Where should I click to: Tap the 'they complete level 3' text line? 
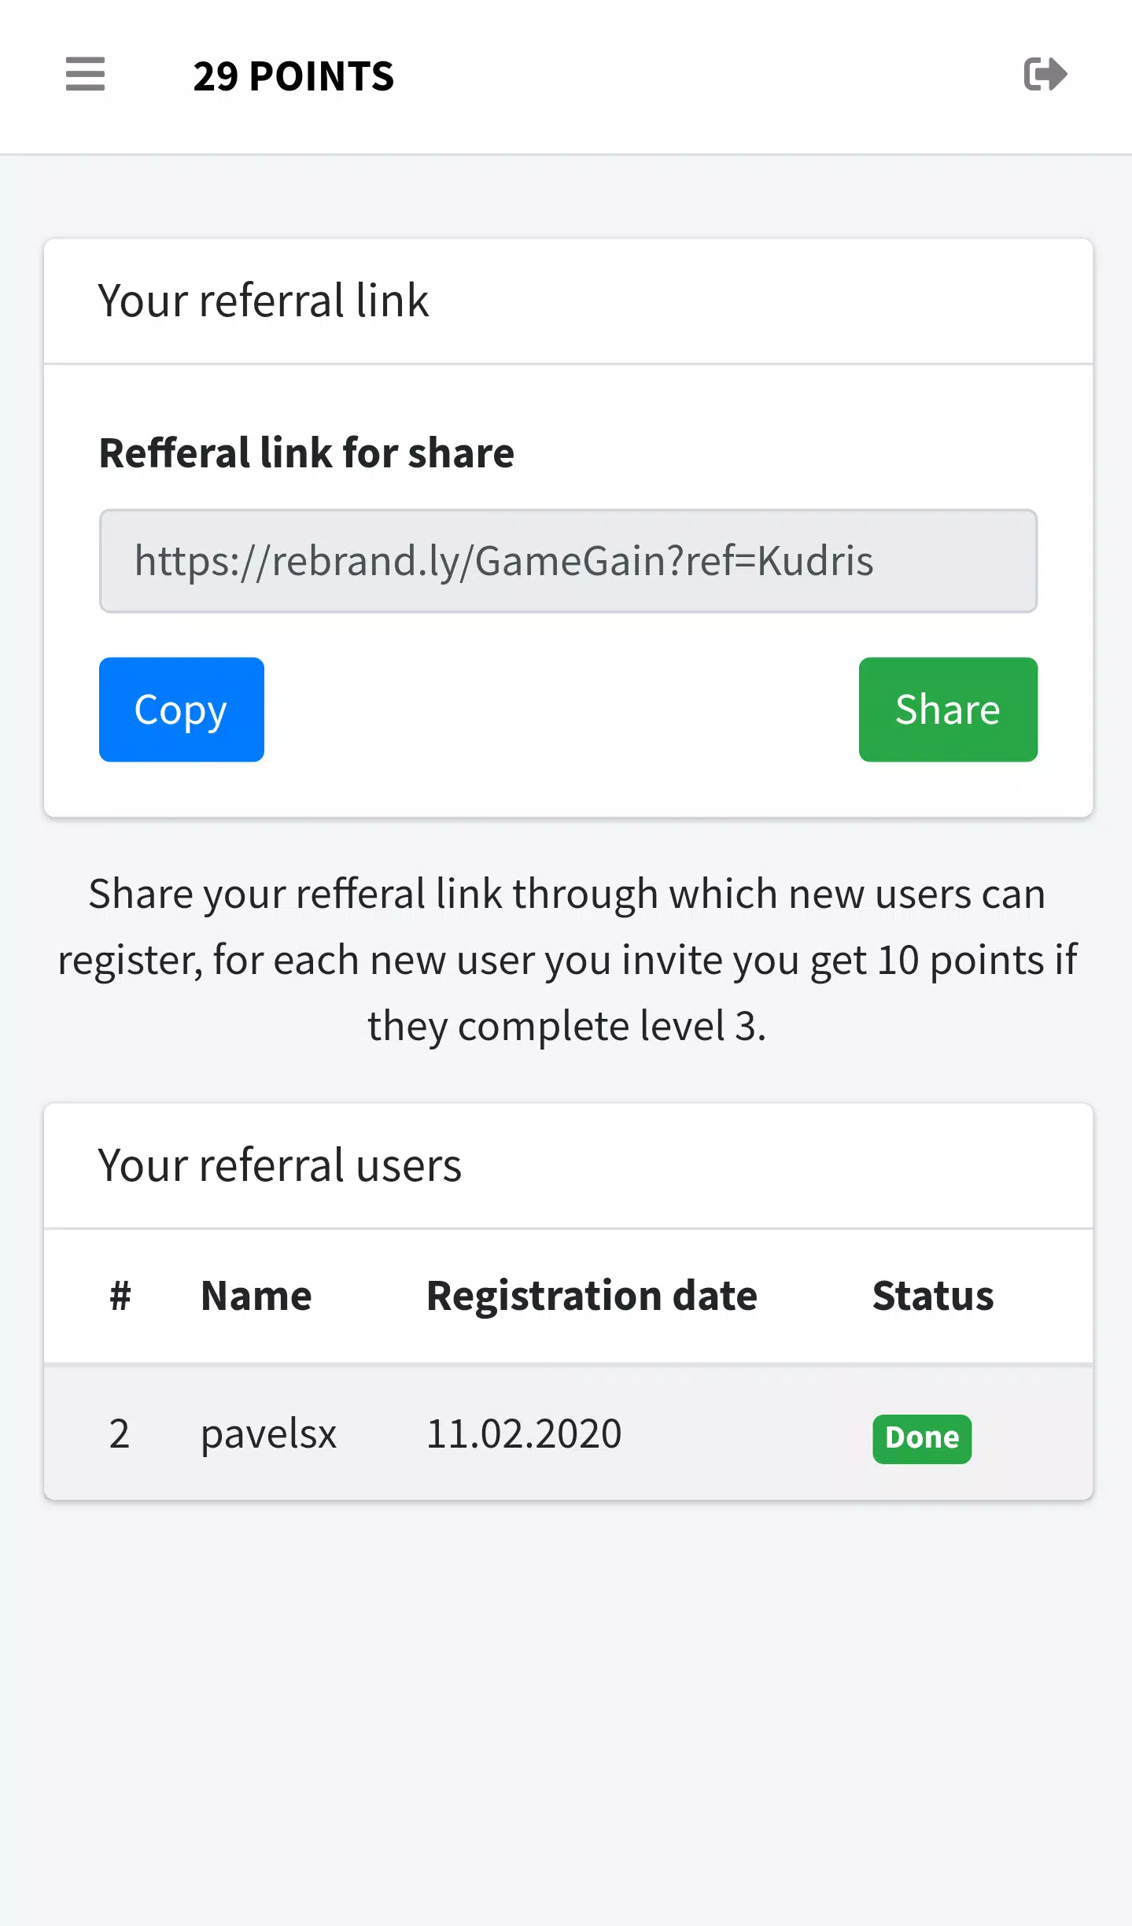click(567, 1026)
